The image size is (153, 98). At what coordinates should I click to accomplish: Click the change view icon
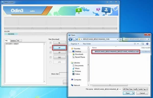(x=135, y=44)
